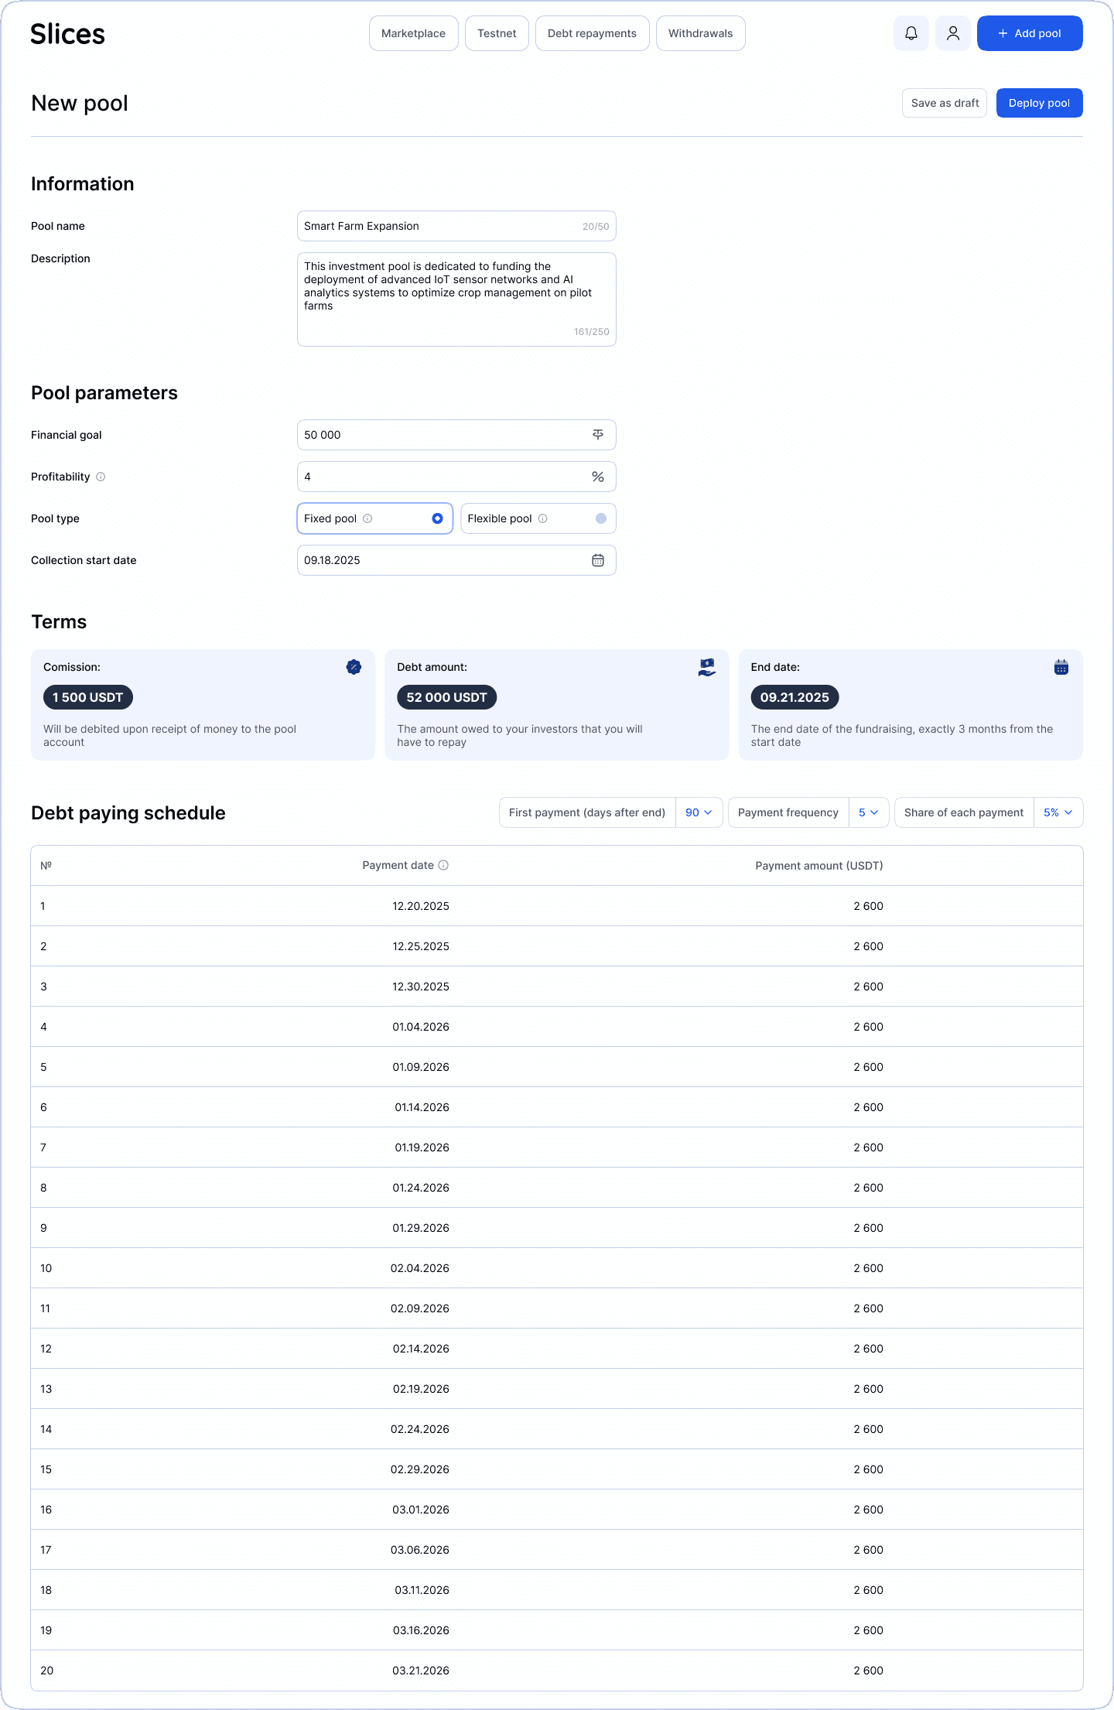Go to the Marketplace tab
Image resolution: width=1114 pixels, height=1710 pixels.
point(413,33)
